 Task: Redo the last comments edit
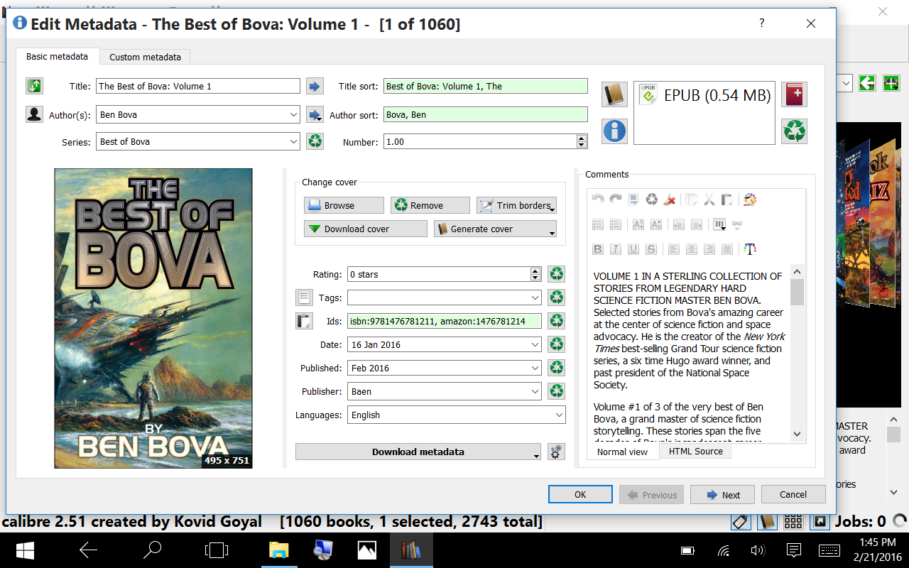[616, 200]
